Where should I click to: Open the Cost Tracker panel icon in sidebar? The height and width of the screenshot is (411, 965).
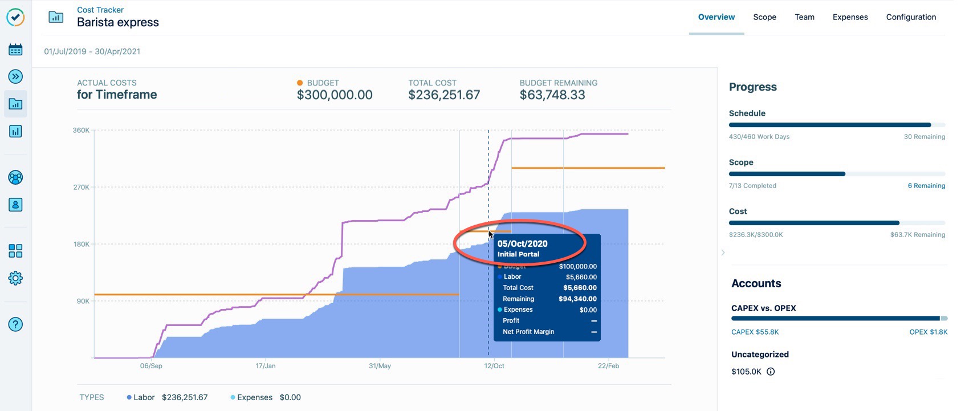click(x=15, y=104)
